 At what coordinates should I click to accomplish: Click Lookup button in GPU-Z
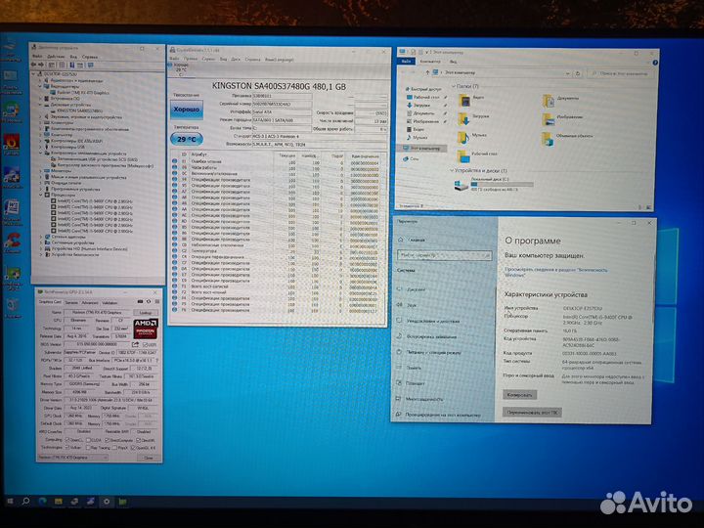(146, 312)
